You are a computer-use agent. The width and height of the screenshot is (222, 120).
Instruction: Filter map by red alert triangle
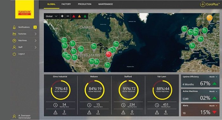click(x=74, y=16)
